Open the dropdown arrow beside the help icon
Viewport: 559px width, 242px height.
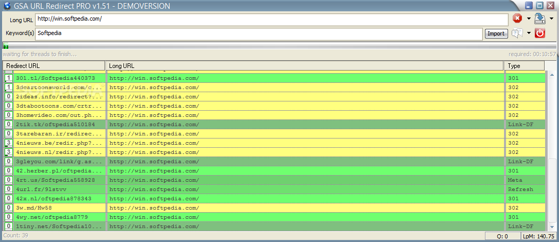pyautogui.click(x=529, y=33)
